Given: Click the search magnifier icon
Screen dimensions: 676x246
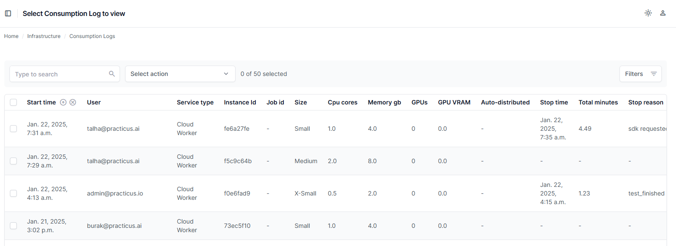Looking at the screenshot, I should tap(112, 74).
